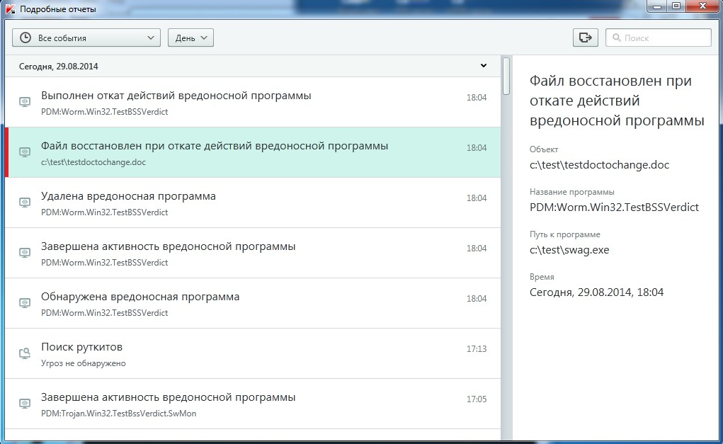
Task: Click 'PDM:Worm.Win32.TestBSSVerdict' in details pane
Action: [x=614, y=207]
